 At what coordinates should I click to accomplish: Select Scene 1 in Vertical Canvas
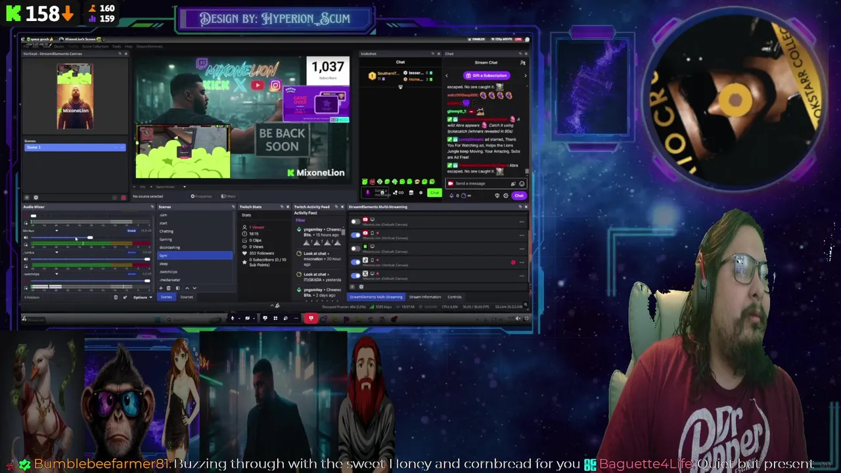click(x=74, y=147)
